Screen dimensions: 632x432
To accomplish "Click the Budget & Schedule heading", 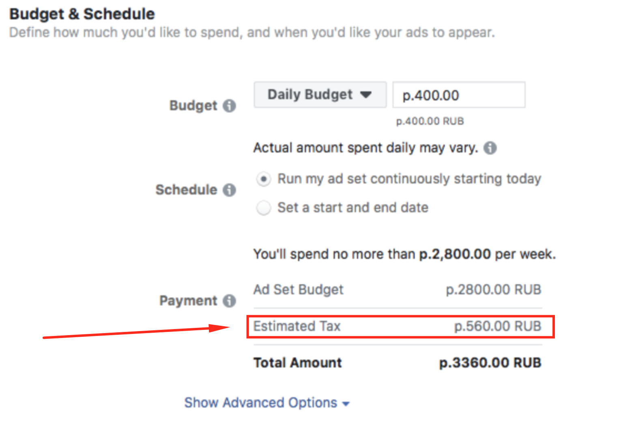I will [82, 14].
